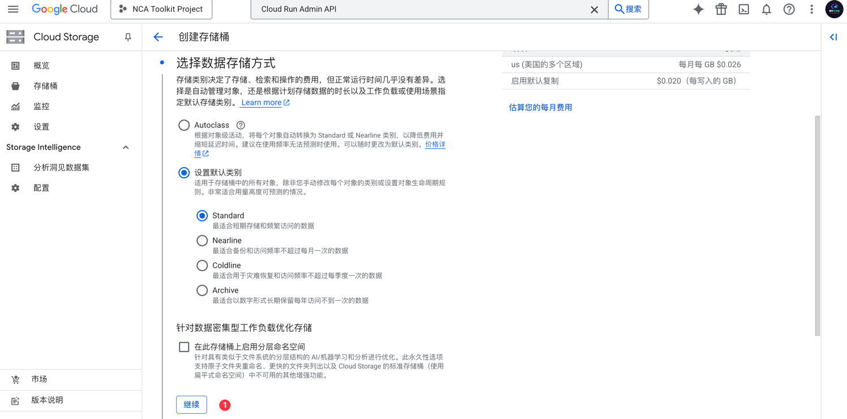Clear the Cloud Run Admin API search text
The image size is (847, 419).
click(594, 9)
